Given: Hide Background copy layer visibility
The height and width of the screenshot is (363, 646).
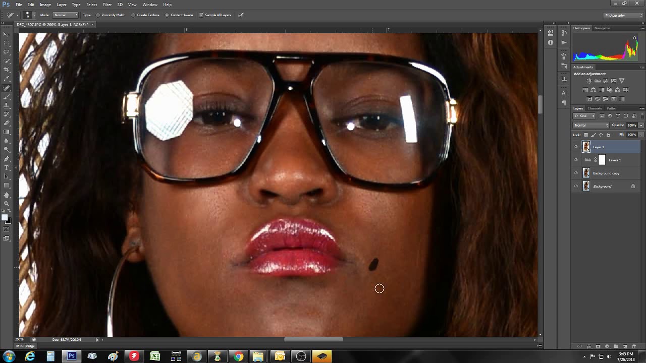Looking at the screenshot, I should tap(576, 173).
